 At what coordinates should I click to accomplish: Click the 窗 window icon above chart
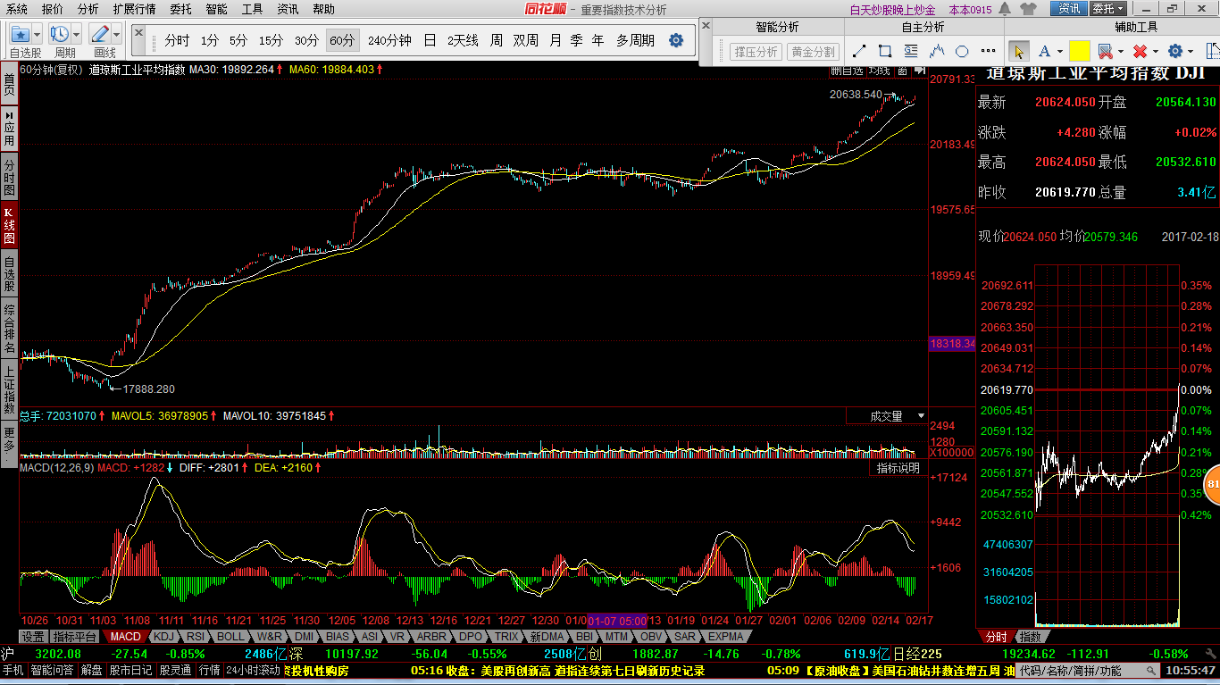coord(903,70)
